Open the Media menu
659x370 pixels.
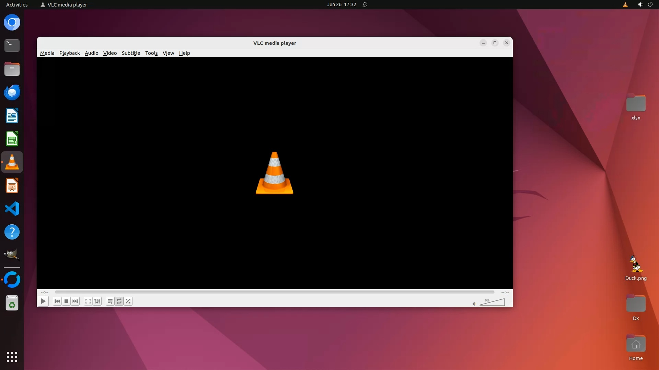pyautogui.click(x=47, y=53)
